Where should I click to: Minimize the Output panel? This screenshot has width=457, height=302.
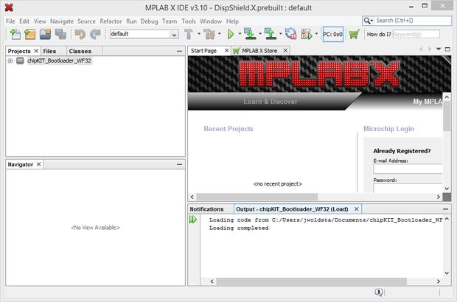(x=445, y=209)
